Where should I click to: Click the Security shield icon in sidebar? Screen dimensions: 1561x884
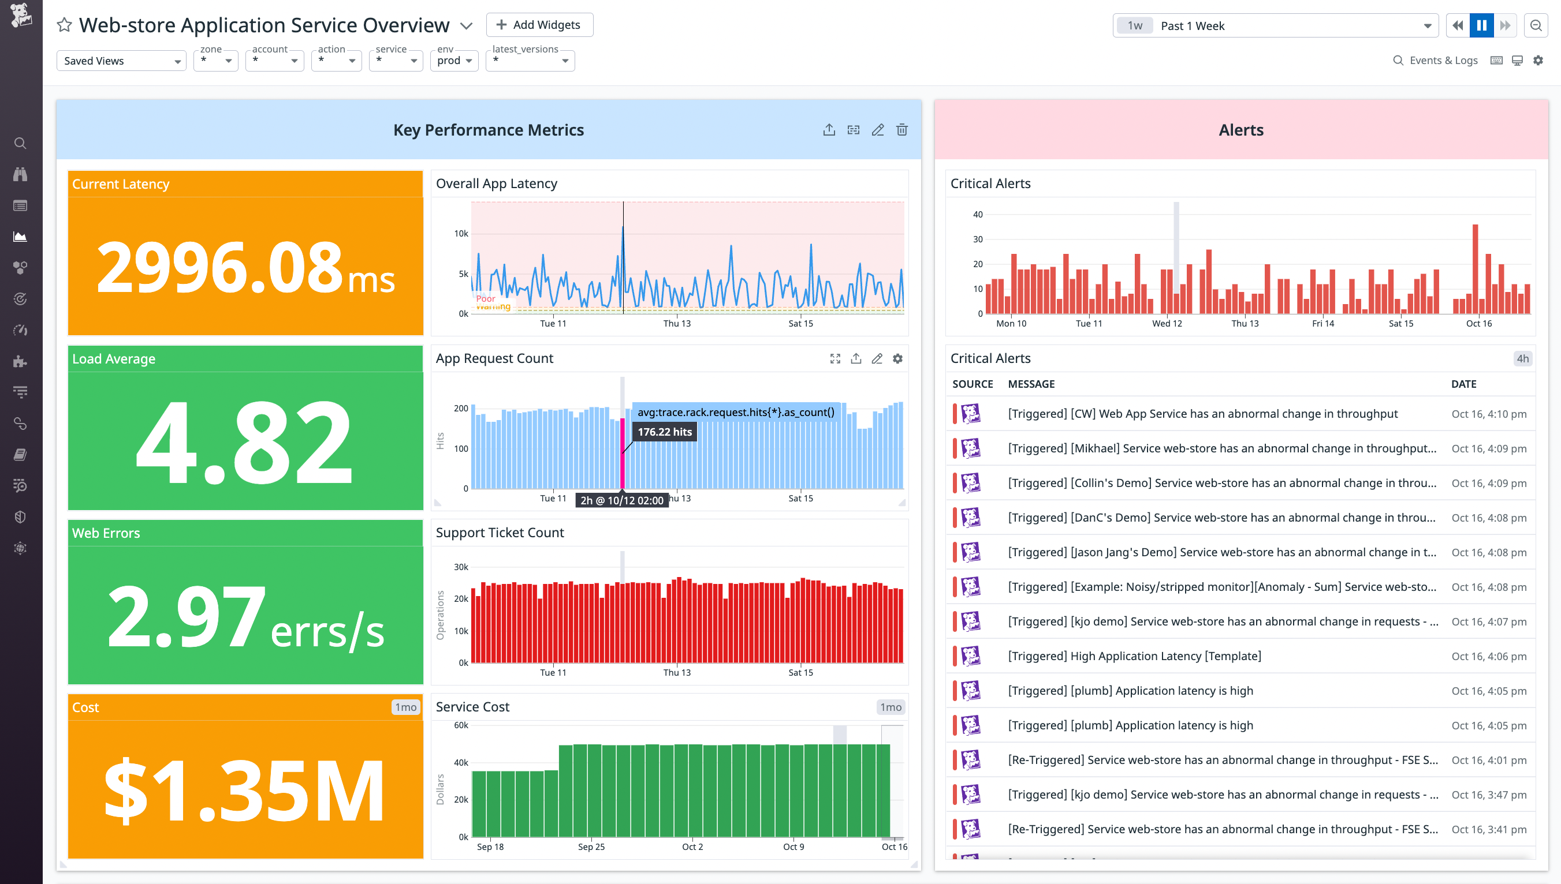click(x=20, y=516)
